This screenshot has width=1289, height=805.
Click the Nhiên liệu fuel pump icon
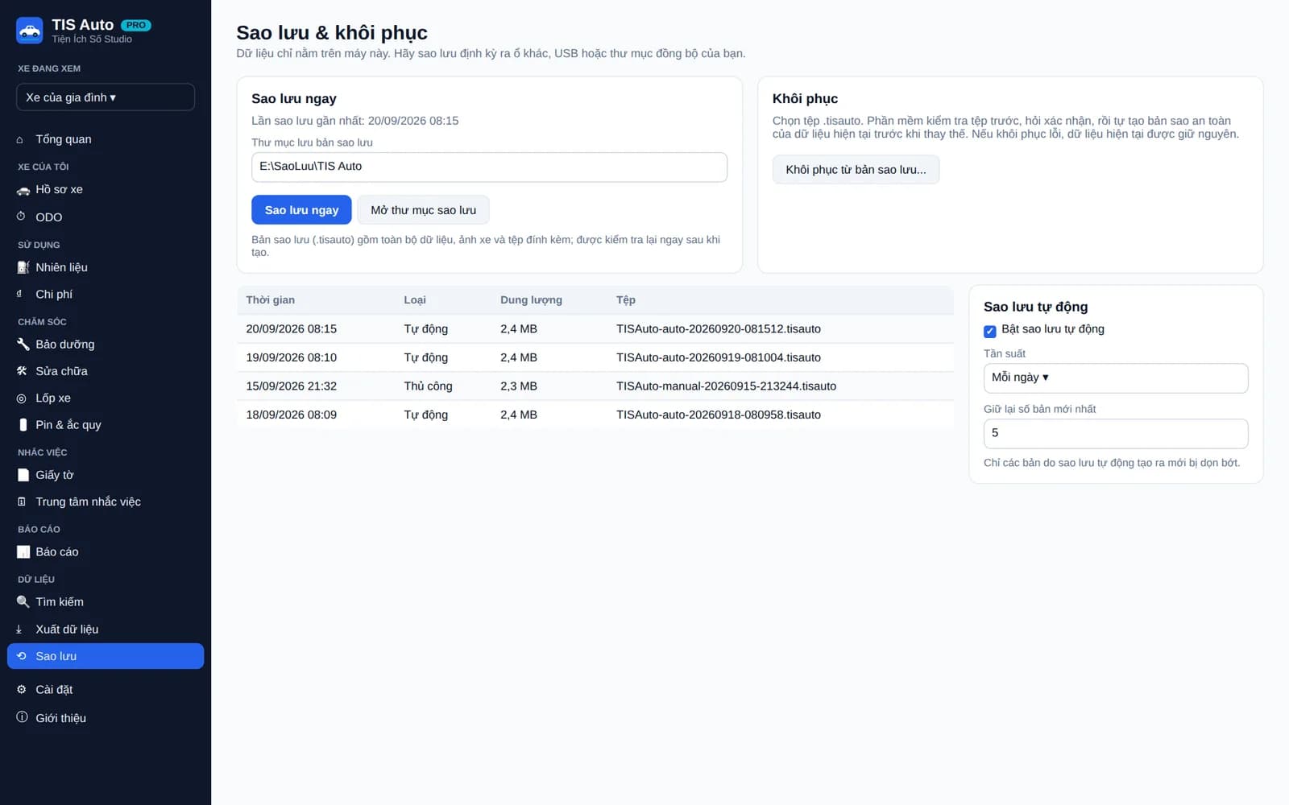(23, 267)
